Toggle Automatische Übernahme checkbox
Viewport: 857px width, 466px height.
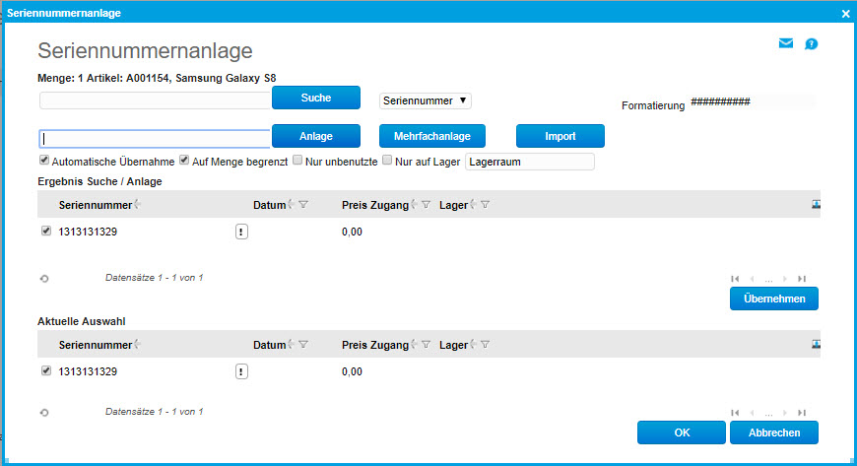point(44,160)
